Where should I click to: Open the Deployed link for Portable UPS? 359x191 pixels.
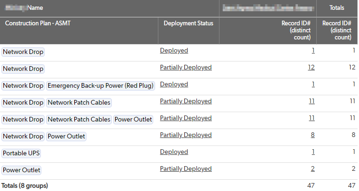(174, 152)
